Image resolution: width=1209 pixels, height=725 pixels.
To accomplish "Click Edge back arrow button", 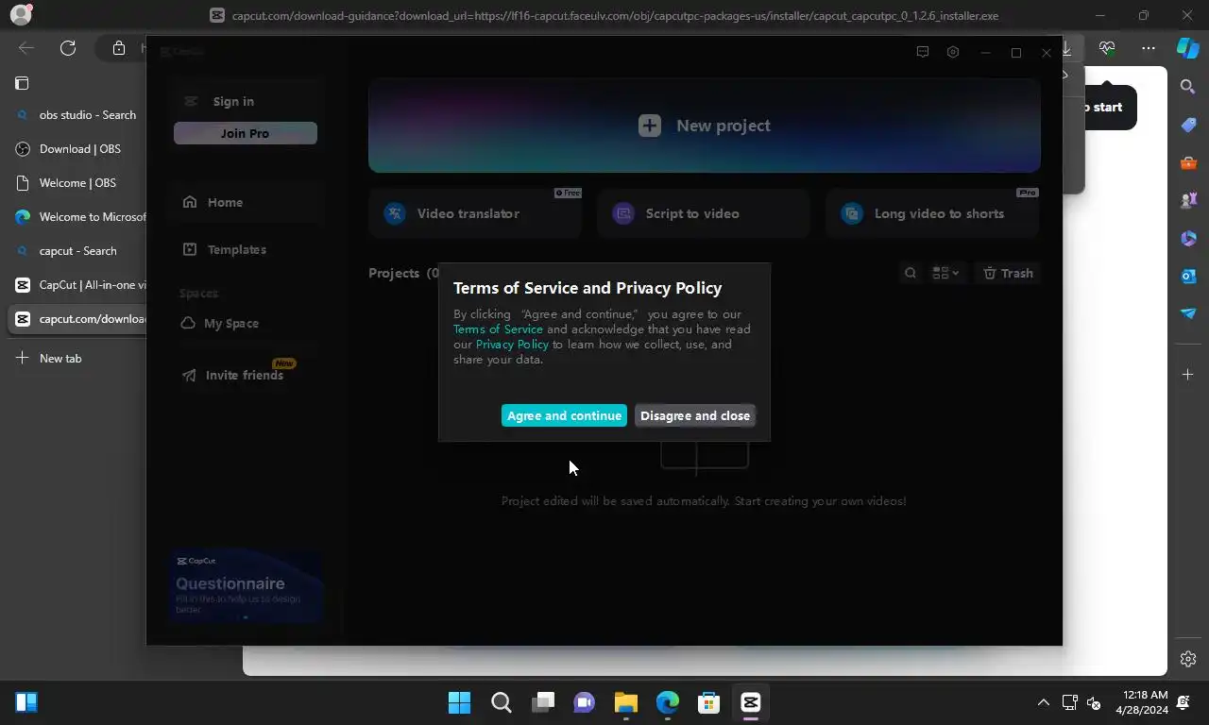I will coord(26,48).
